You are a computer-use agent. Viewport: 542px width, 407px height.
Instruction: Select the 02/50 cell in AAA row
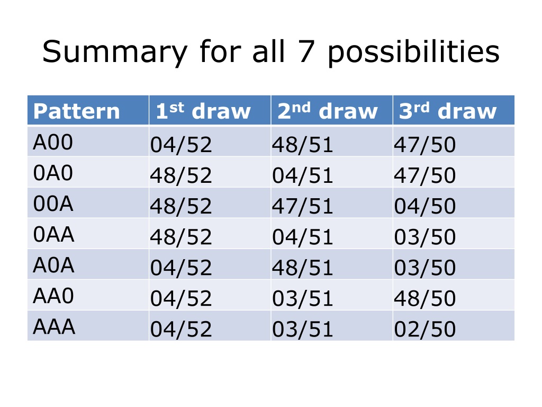point(454,326)
